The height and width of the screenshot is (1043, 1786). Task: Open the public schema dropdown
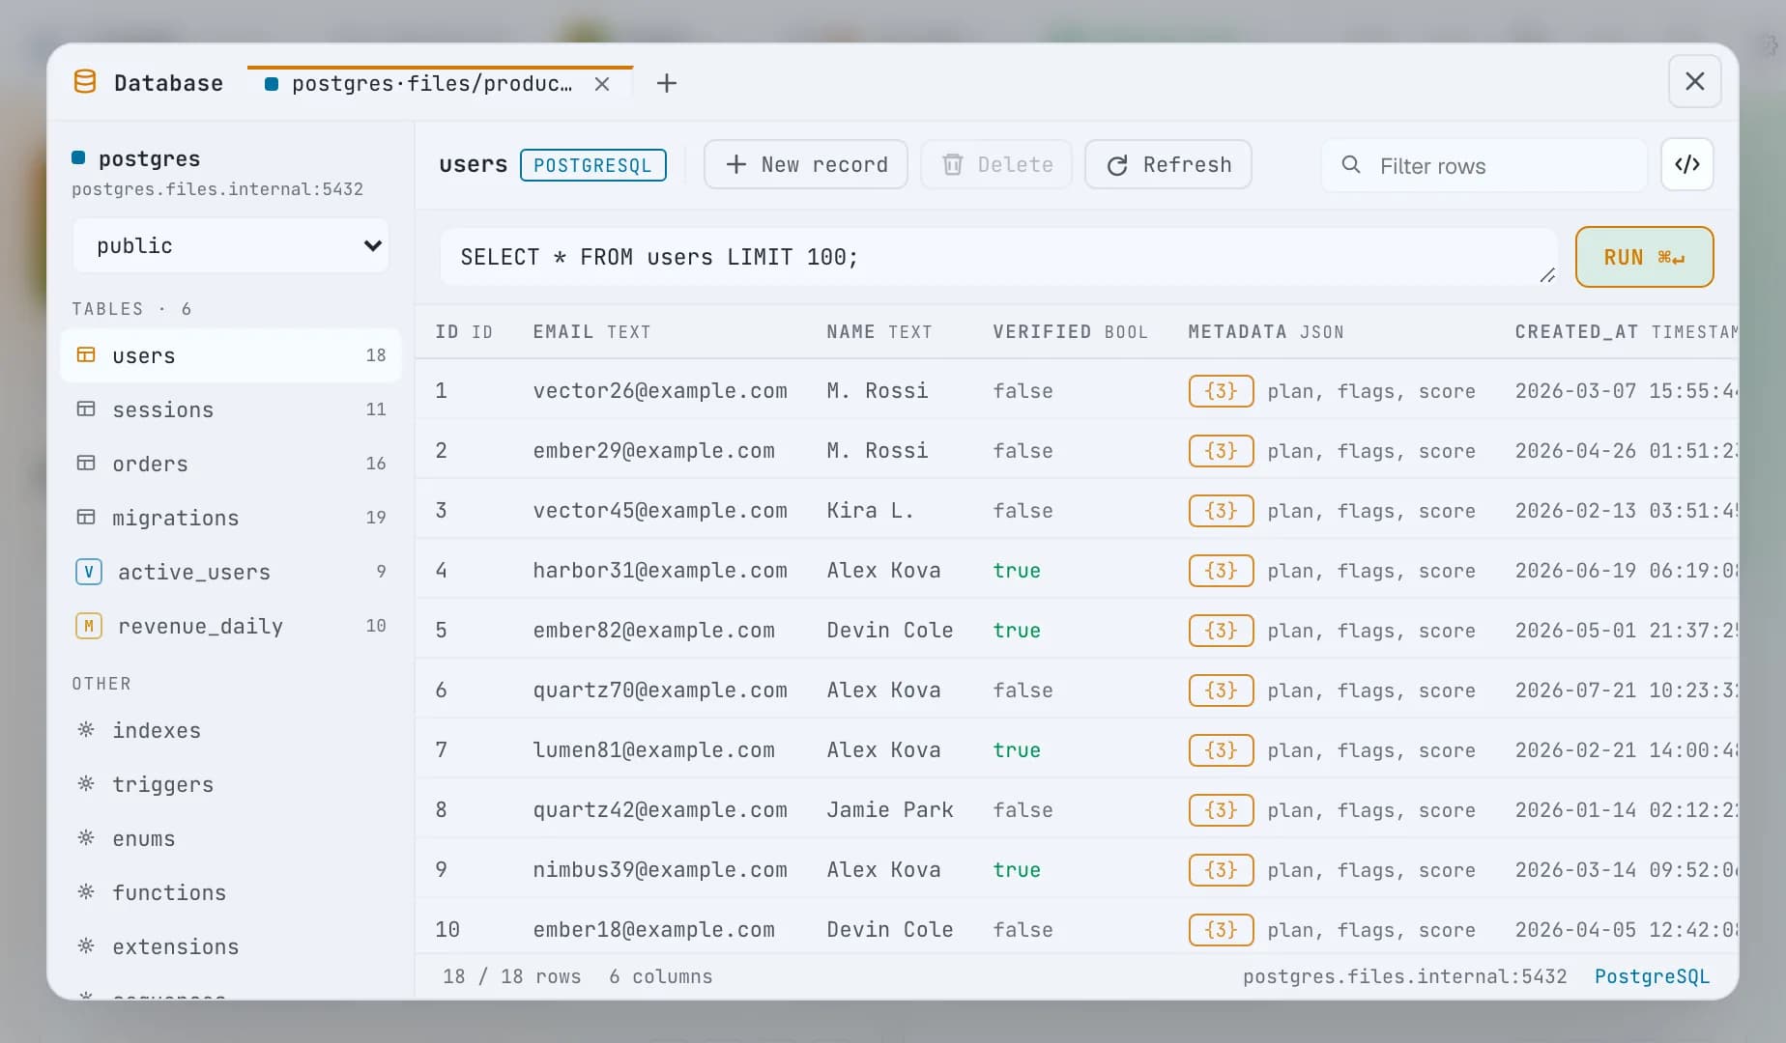tap(231, 245)
